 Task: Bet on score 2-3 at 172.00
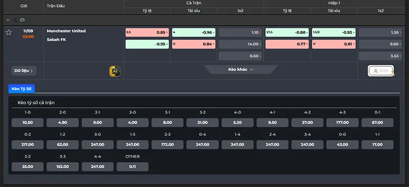tap(168, 145)
